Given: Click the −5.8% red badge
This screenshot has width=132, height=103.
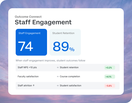Looking at the screenshot, I should pos(110,86).
